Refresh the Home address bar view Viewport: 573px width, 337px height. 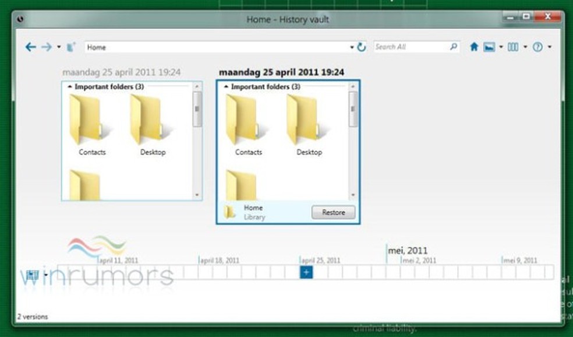[x=360, y=47]
